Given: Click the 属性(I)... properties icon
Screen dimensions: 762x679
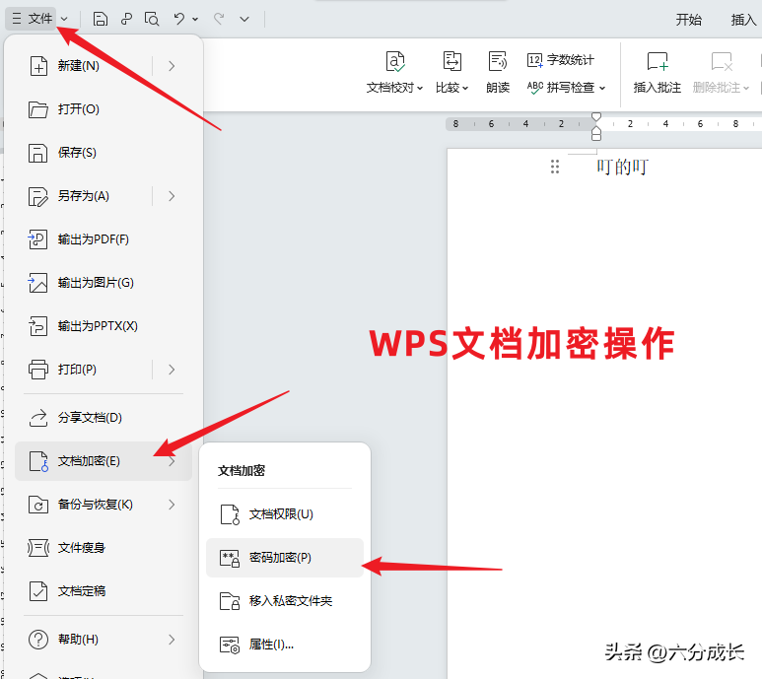Looking at the screenshot, I should pyautogui.click(x=230, y=645).
